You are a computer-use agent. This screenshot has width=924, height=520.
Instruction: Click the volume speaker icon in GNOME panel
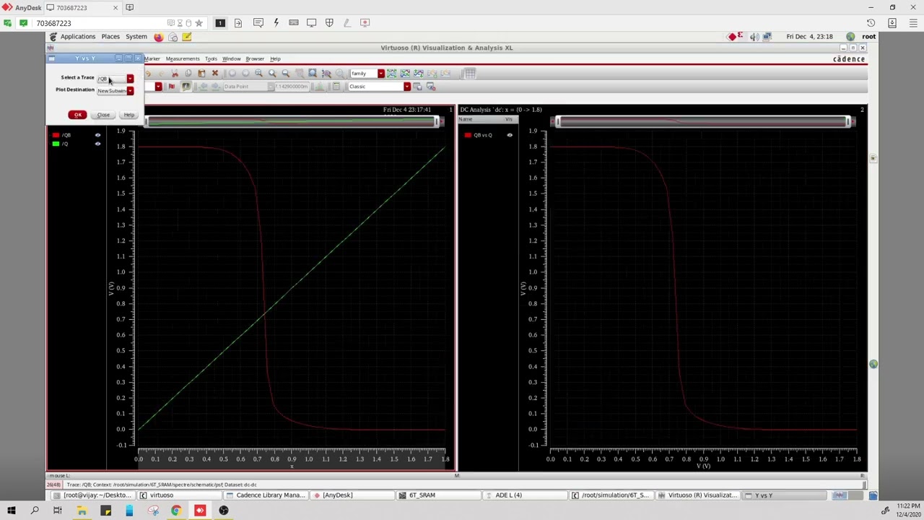tap(754, 37)
